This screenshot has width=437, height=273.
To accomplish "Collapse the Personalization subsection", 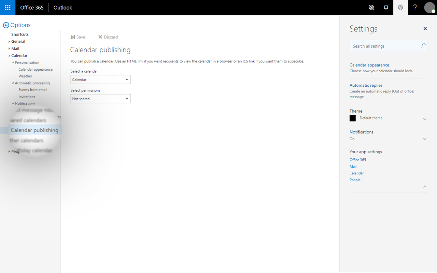I will click(13, 62).
